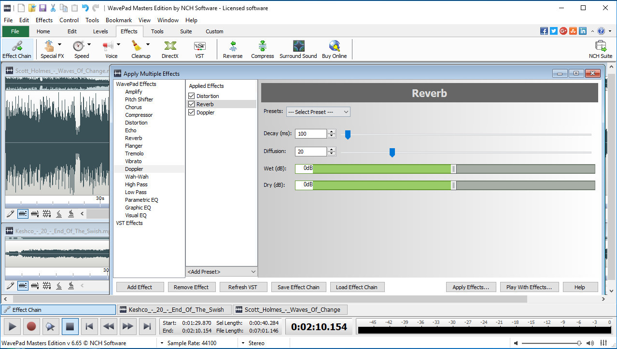This screenshot has height=349, width=617.
Task: Select Parametric EQ in the effects list
Action: (x=141, y=200)
